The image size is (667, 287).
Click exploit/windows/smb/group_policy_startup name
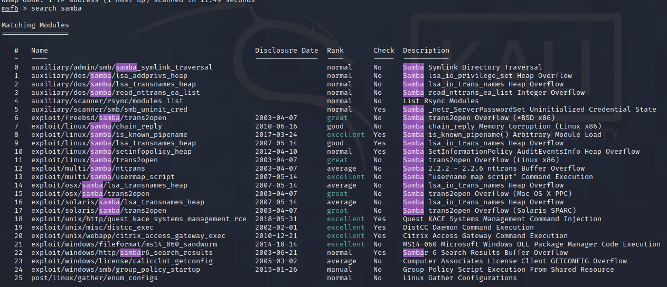point(116,270)
